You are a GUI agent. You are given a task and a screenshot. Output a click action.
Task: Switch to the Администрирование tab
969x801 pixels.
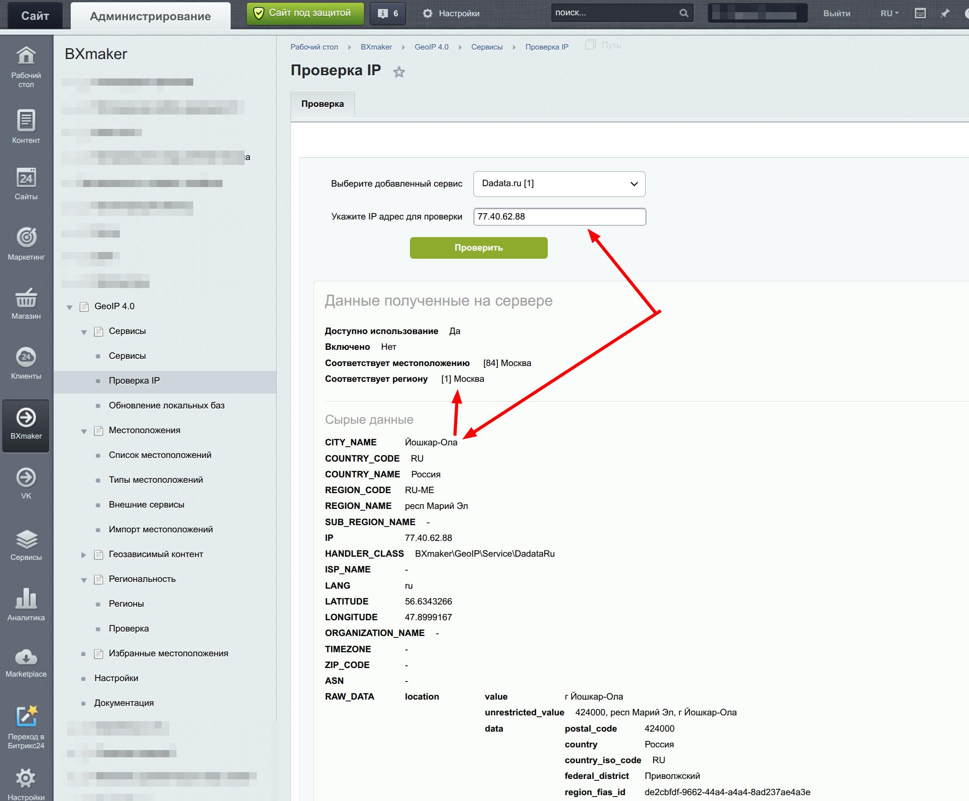tap(150, 16)
